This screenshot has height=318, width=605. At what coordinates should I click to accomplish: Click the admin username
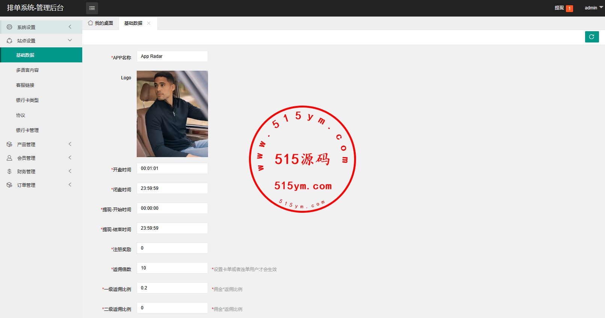point(591,8)
